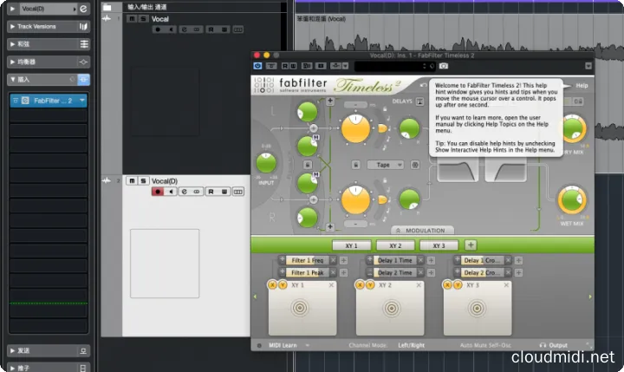Toggle read automation on the Vocal(D) track

pyautogui.click(x=211, y=191)
